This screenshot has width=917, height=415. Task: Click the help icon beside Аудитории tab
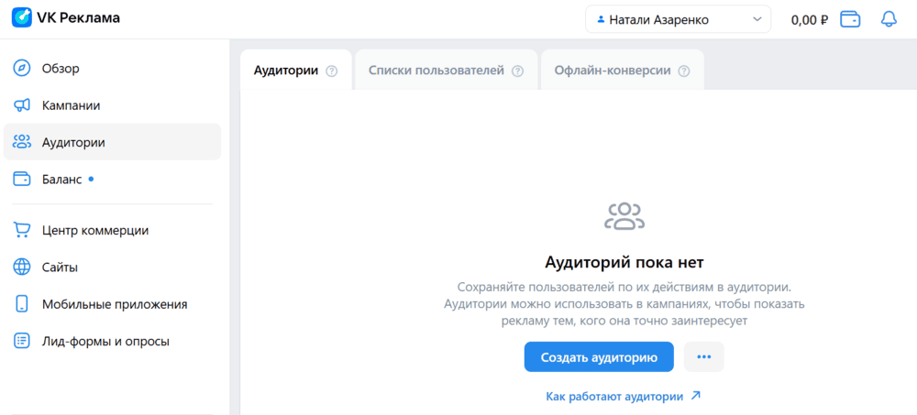(332, 71)
